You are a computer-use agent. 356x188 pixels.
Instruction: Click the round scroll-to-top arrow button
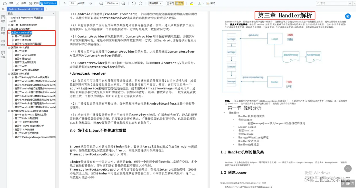(348, 169)
